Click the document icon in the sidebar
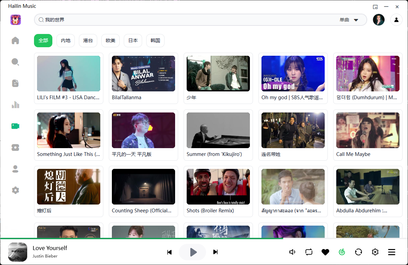This screenshot has width=408, height=265. [x=15, y=83]
